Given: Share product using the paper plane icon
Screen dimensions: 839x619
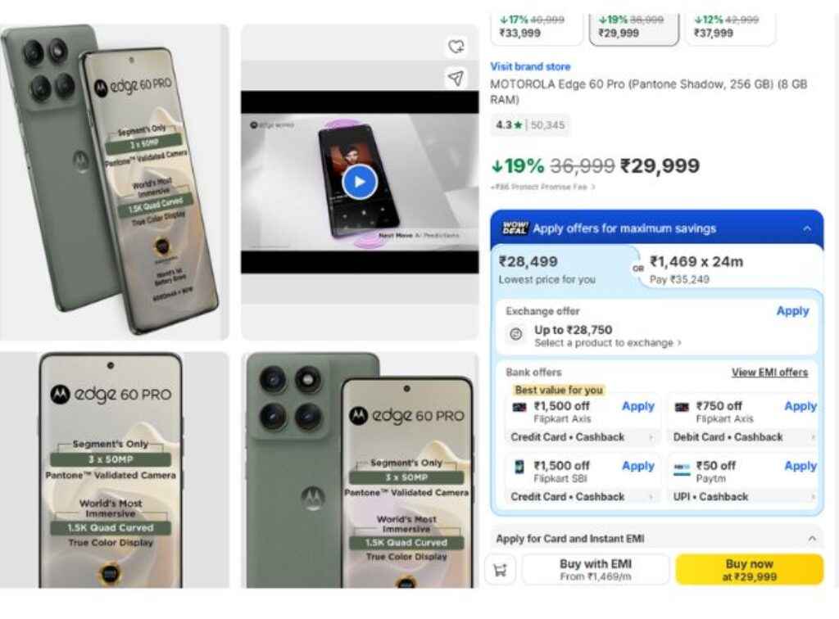Looking at the screenshot, I should click(x=456, y=79).
